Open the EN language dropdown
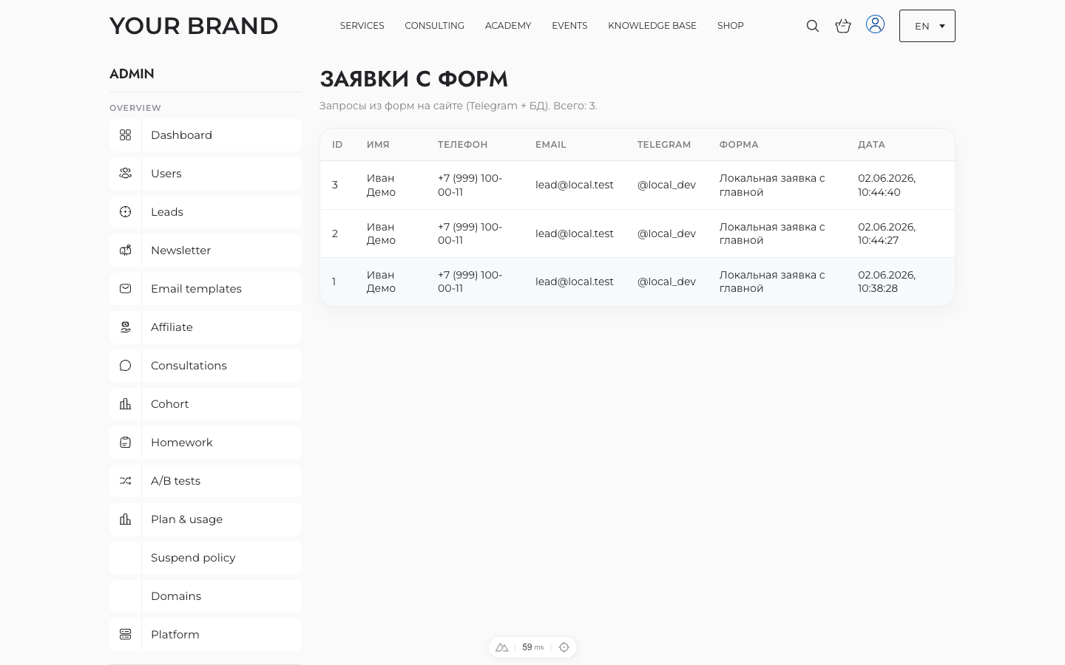This screenshot has height=665, width=1065. [x=927, y=26]
